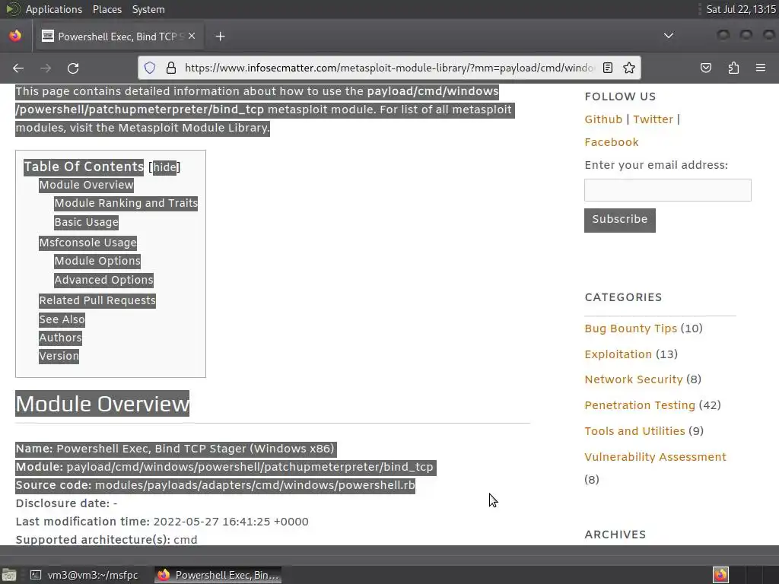779x584 pixels.
Task: Click the Supported architecture(s): cmd line
Action: click(107, 540)
